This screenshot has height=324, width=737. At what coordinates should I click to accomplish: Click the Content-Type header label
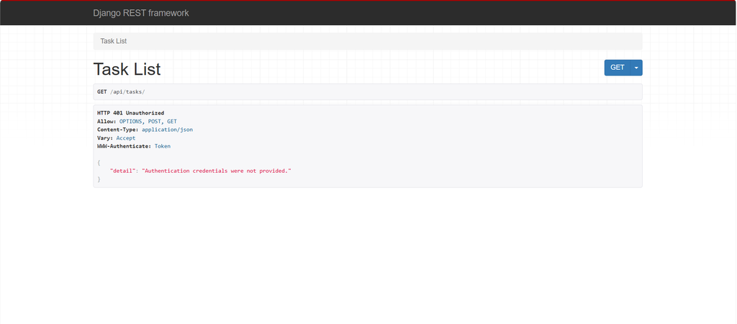[x=118, y=130]
